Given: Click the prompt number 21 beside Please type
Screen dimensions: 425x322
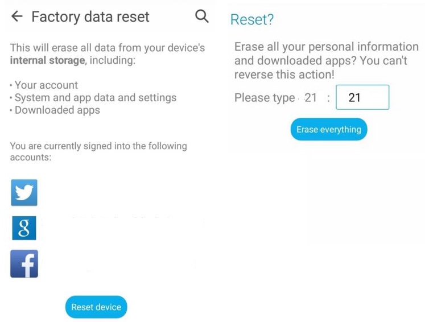Looking at the screenshot, I should 311,98.
